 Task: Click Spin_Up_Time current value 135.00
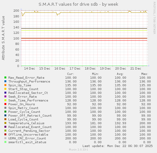(x=71, y=85)
